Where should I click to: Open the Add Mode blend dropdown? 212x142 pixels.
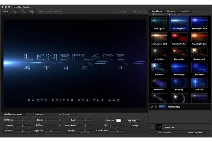[133, 121]
